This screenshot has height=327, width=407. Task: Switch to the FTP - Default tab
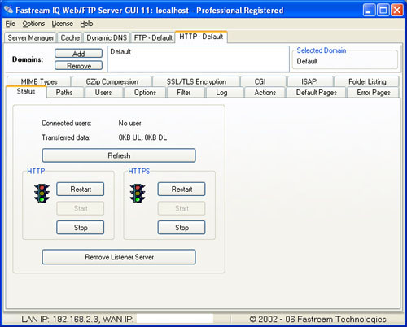coord(153,37)
